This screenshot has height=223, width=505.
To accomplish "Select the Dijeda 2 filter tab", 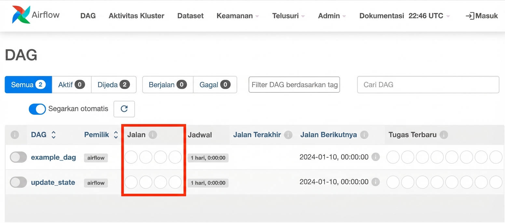I will click(x=114, y=85).
